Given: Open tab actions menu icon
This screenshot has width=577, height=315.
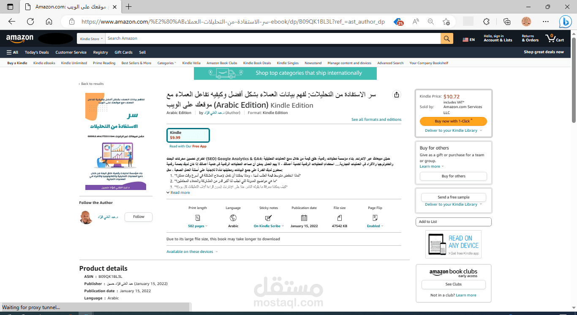Looking at the screenshot, I should pyautogui.click(x=10, y=7).
